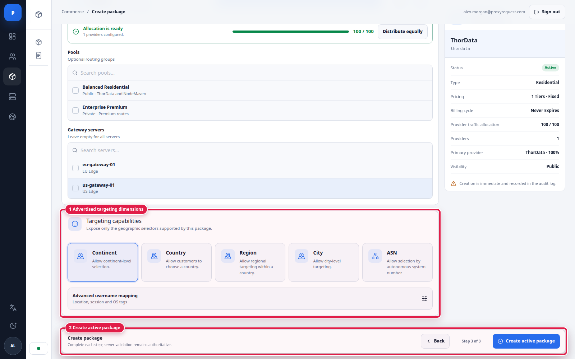Click the language translate icon

(x=13, y=308)
